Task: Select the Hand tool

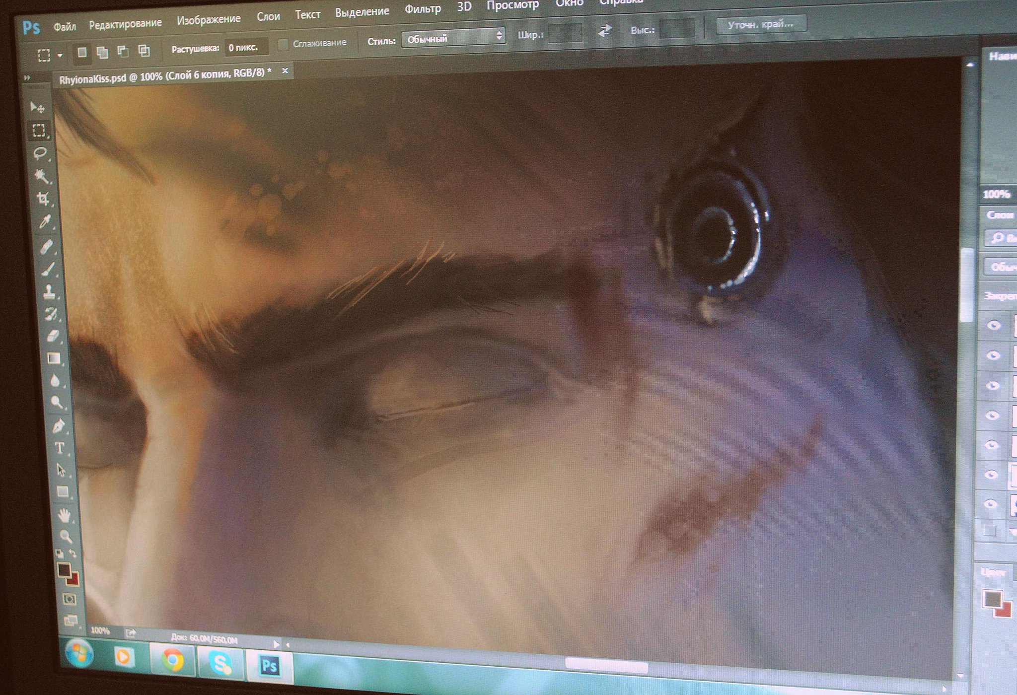Action: point(64,515)
